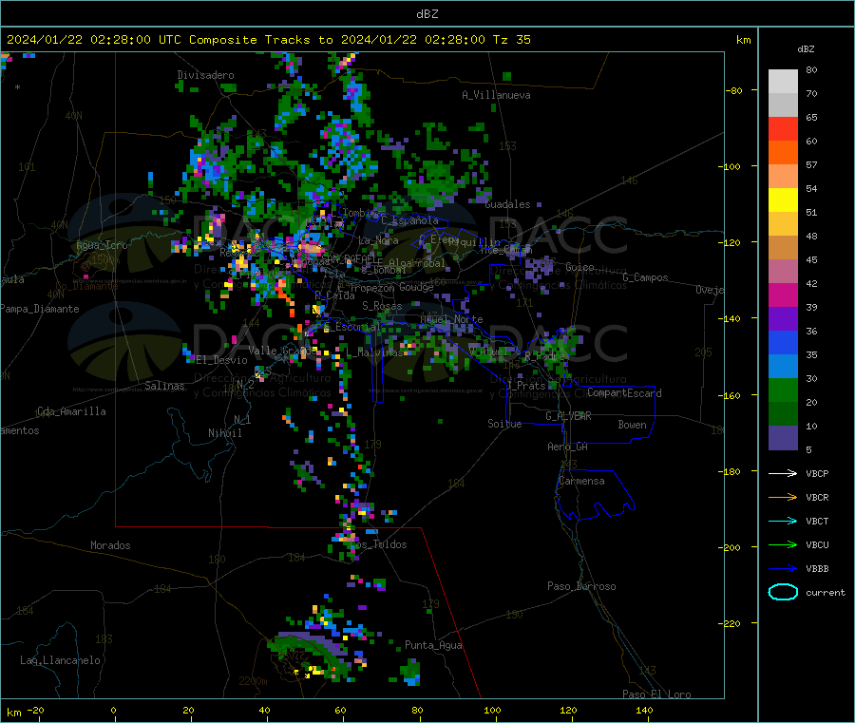Click the blue VBBB arrow in legend
Screen dimensions: 855x723
tap(783, 568)
